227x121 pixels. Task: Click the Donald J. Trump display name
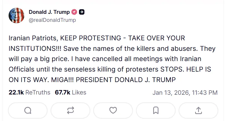pos(50,12)
